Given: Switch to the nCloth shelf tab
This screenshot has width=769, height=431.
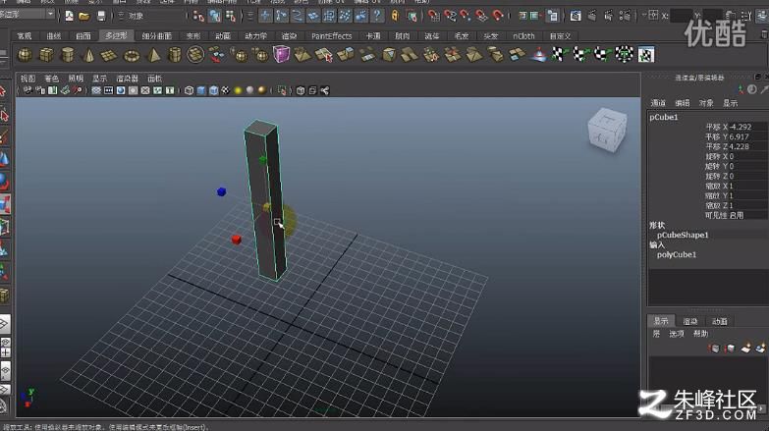Looking at the screenshot, I should click(x=523, y=35).
